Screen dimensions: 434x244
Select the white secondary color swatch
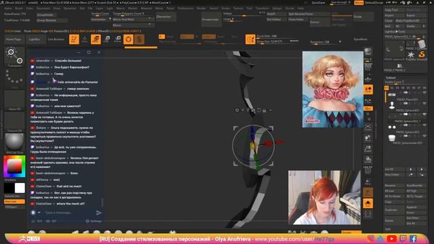coord(20,188)
